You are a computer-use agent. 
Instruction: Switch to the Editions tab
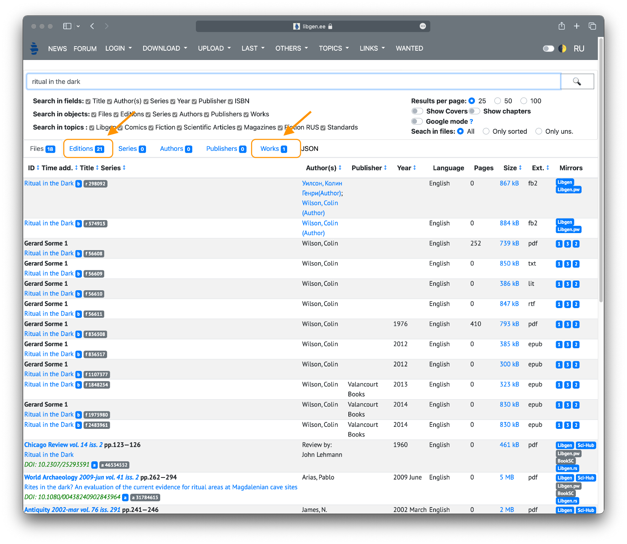pos(86,149)
